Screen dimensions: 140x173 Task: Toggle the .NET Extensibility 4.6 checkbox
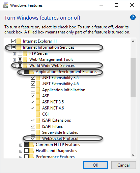point(33,84)
